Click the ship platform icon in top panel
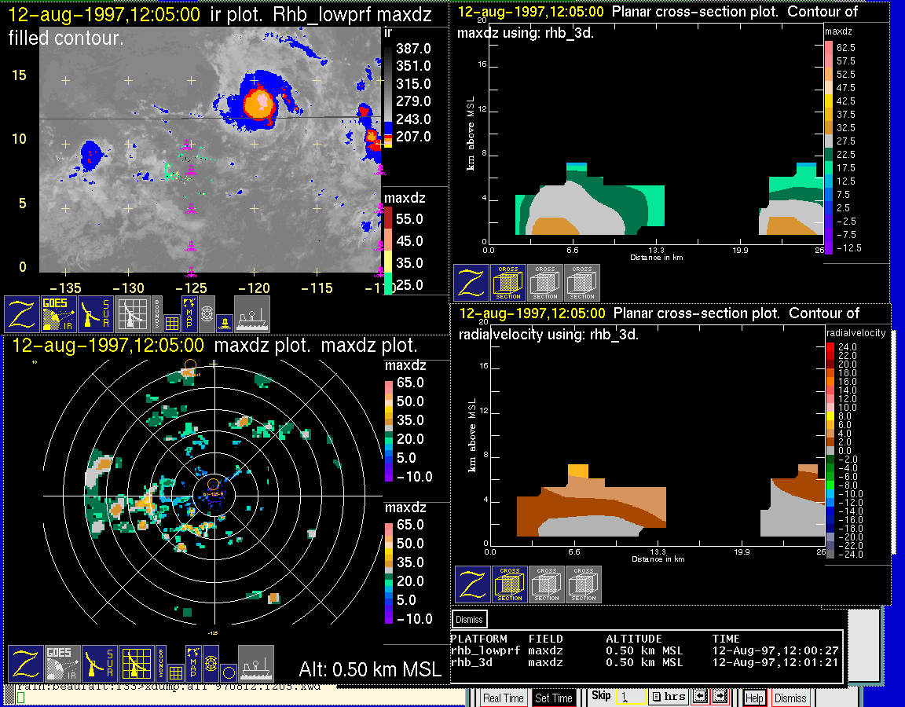Image resolution: width=905 pixels, height=707 pixels. [x=252, y=313]
